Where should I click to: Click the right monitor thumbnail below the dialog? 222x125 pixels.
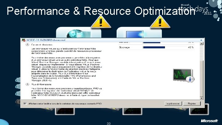tap(199, 109)
